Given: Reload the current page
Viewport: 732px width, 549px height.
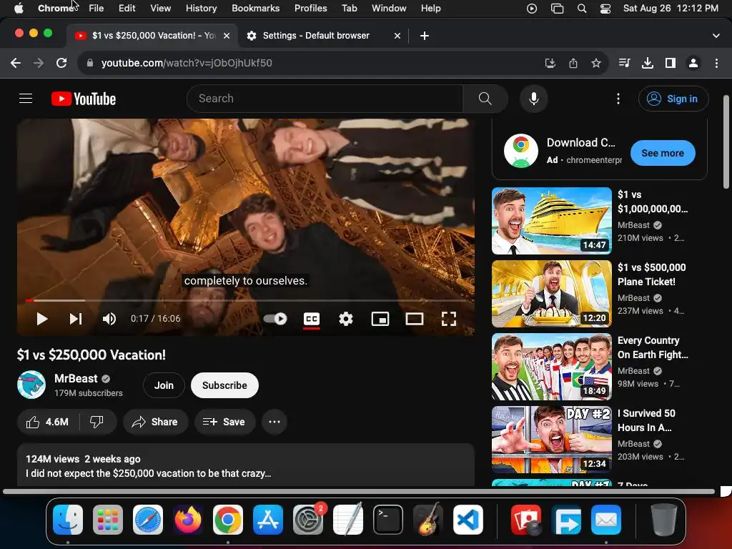Looking at the screenshot, I should (x=61, y=63).
